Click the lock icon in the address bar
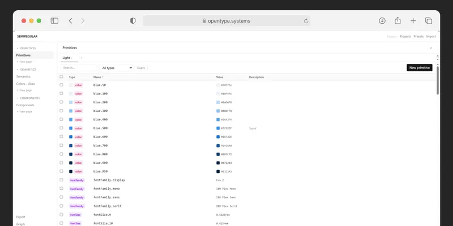This screenshot has width=453, height=226. [204, 21]
